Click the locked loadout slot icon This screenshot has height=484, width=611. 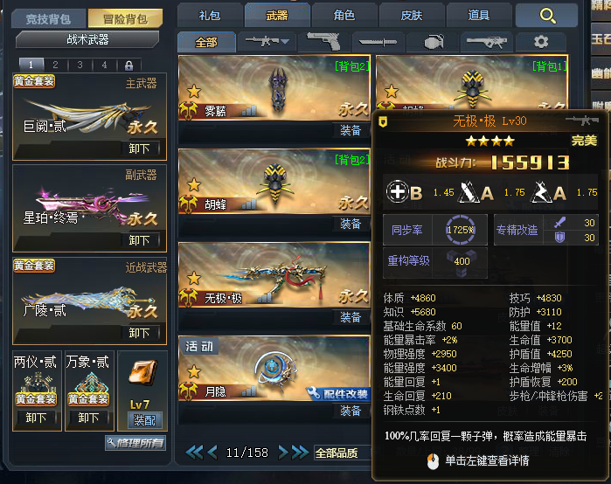(x=128, y=65)
